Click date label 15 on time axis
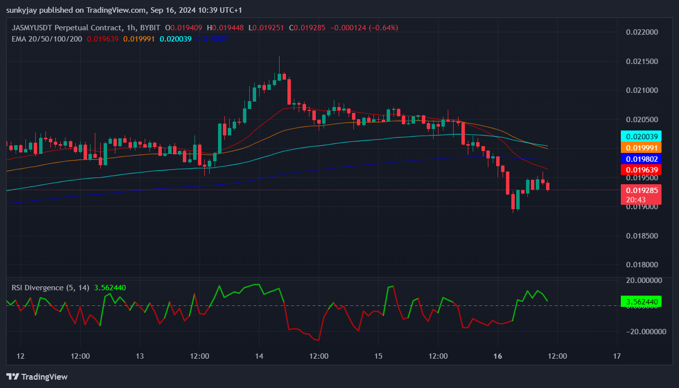 pos(378,356)
